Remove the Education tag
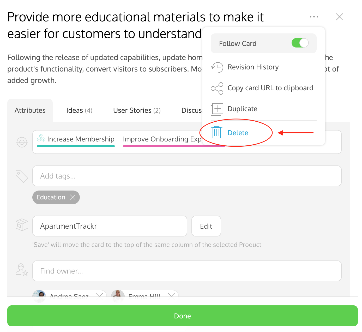The height and width of the screenshot is (332, 362). pyautogui.click(x=73, y=197)
